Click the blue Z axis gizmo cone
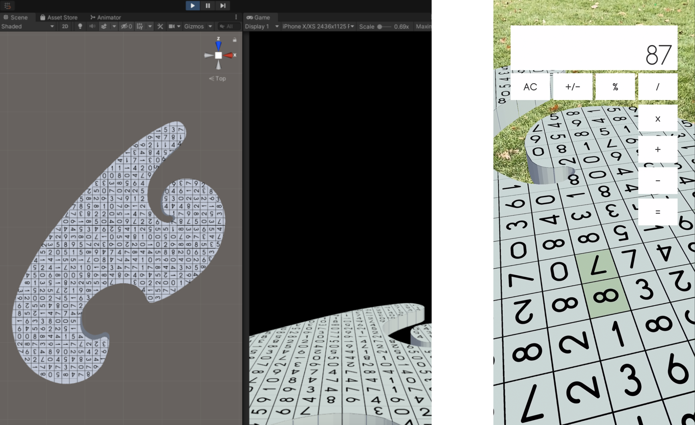This screenshot has width=695, height=425. (219, 45)
